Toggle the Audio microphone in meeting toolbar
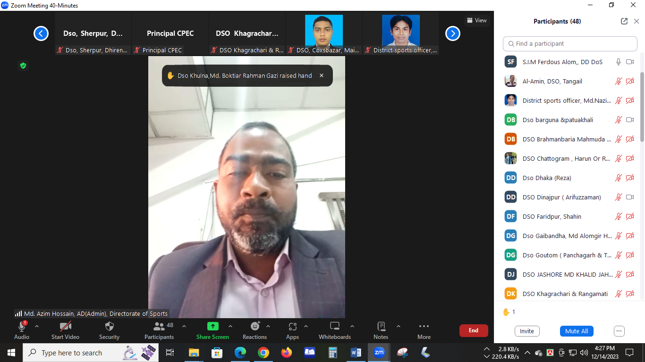 [22, 330]
